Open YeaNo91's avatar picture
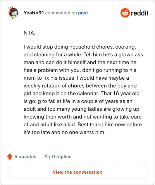Image resolution: width=155 pixels, height=185 pixels. (13, 12)
